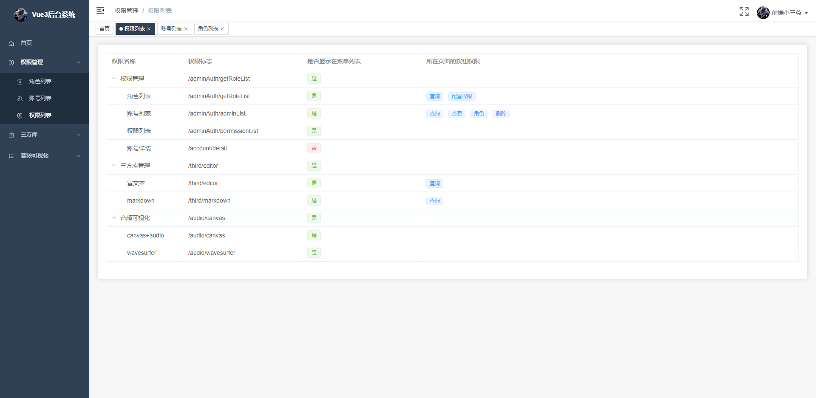Viewport: 816px width, 398px height.
Task: Click the 三方库 sidebar icon
Action: pos(11,135)
